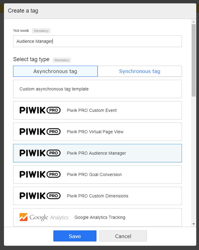Viewport: 199px width, 250px height.
Task: Click the Piwik PRO logo beside Goal Conversion
Action: [x=40, y=175]
